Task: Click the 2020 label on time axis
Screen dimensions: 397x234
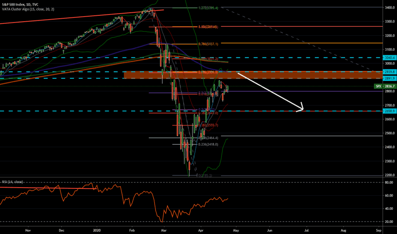Action: (x=97, y=231)
